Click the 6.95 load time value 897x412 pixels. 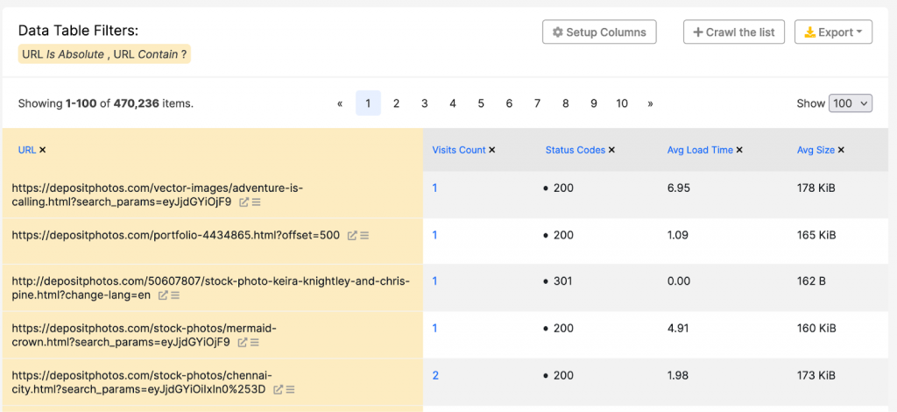(x=678, y=188)
